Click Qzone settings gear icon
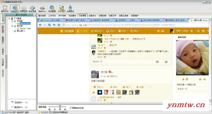Image resolution: width=212 pixels, height=114 pixels. point(192,31)
